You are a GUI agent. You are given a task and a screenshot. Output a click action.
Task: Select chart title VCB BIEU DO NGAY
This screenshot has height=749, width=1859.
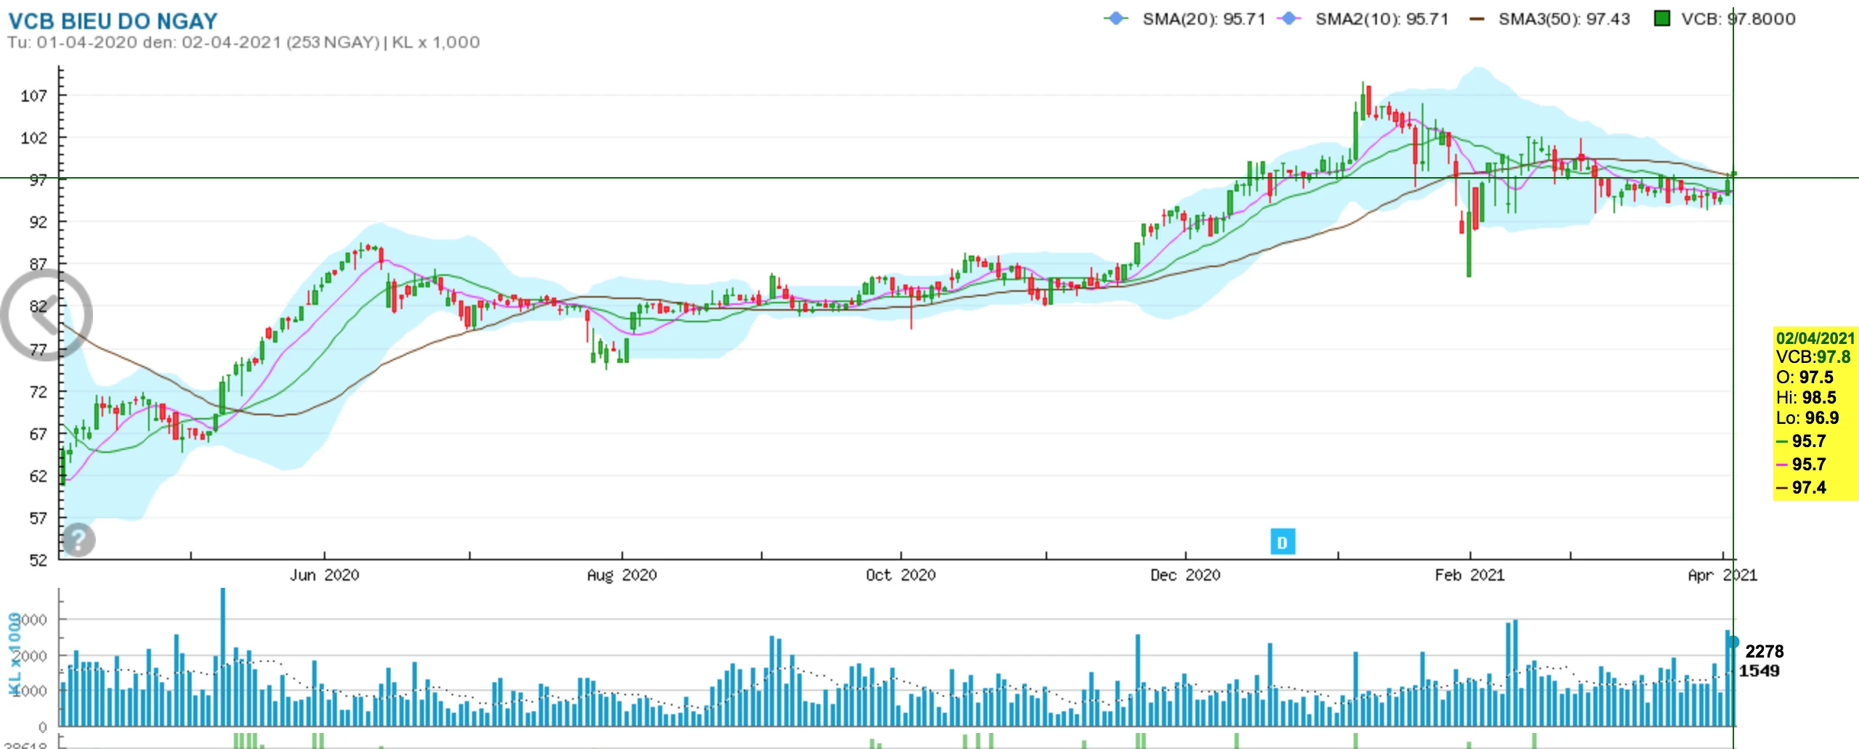point(113,21)
